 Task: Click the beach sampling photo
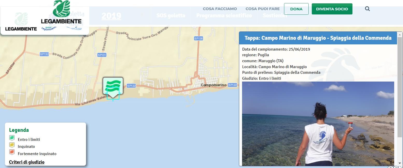pos(318,124)
